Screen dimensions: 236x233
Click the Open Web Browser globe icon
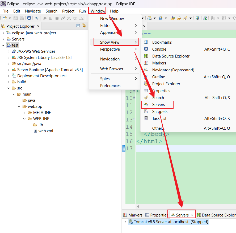coord(198,18)
